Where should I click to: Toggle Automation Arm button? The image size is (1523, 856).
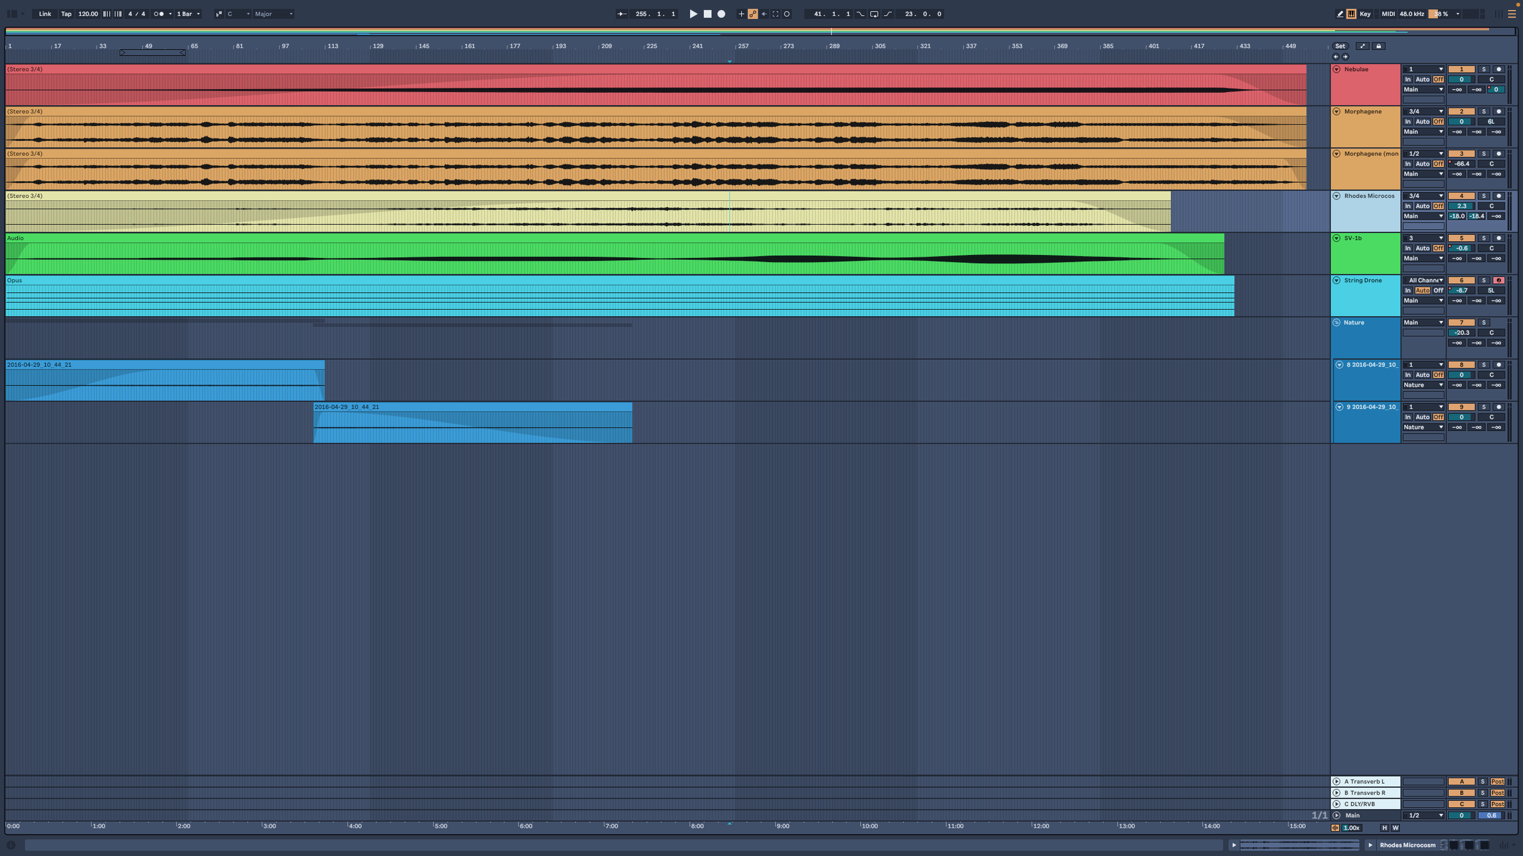coord(753,14)
